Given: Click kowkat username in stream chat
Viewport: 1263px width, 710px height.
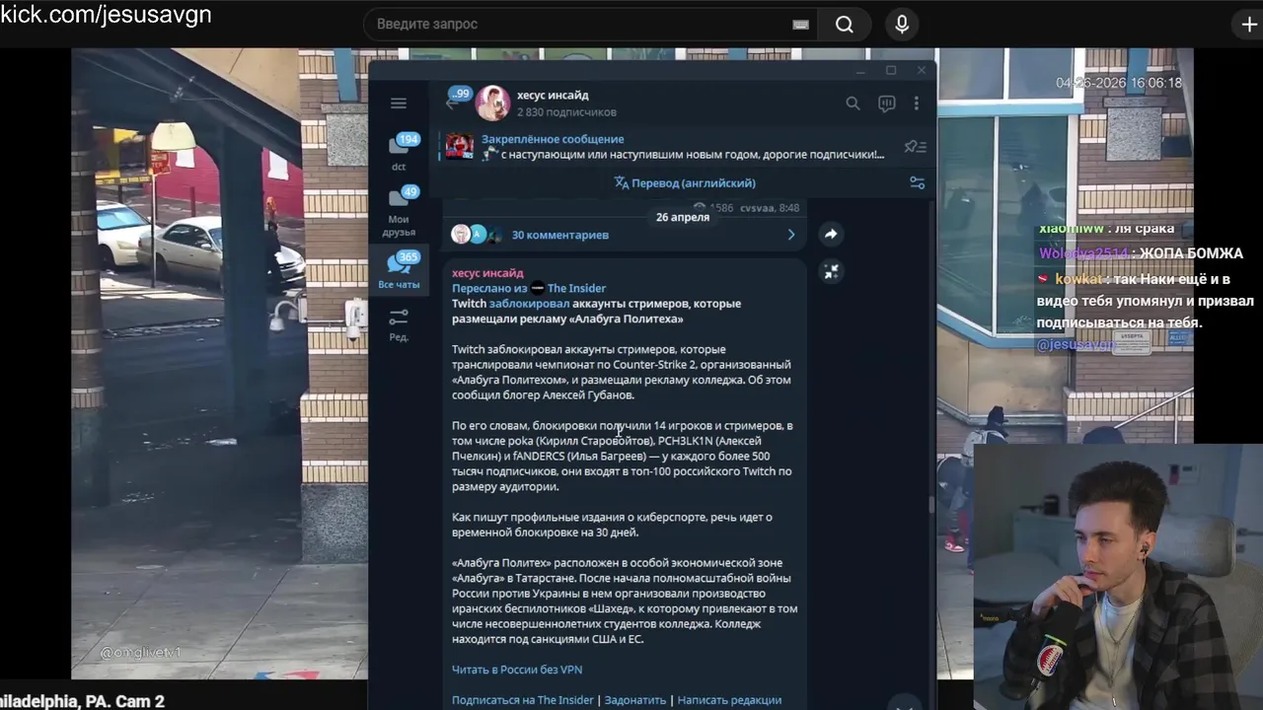Looking at the screenshot, I should click(1078, 279).
